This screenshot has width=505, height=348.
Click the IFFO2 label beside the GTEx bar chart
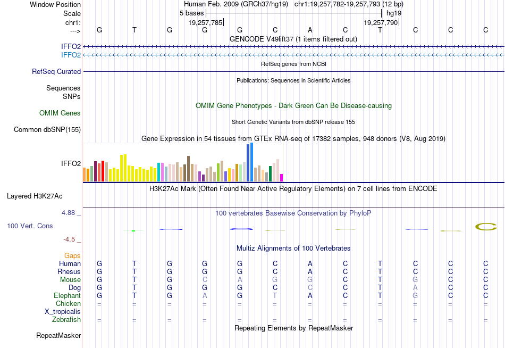pos(71,163)
